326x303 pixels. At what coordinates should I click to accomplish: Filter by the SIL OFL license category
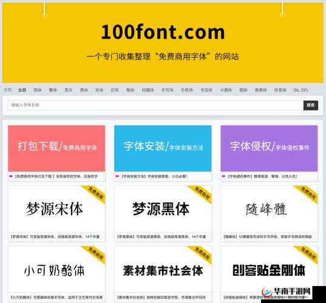(301, 90)
